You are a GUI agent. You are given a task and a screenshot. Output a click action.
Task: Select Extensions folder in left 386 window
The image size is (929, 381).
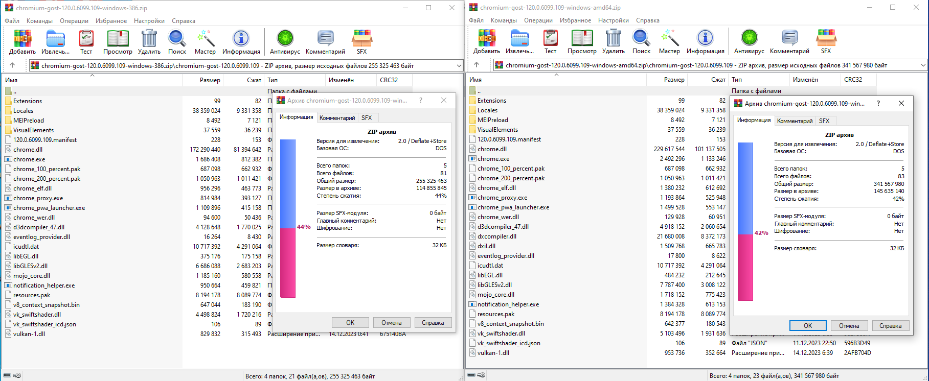(x=28, y=101)
